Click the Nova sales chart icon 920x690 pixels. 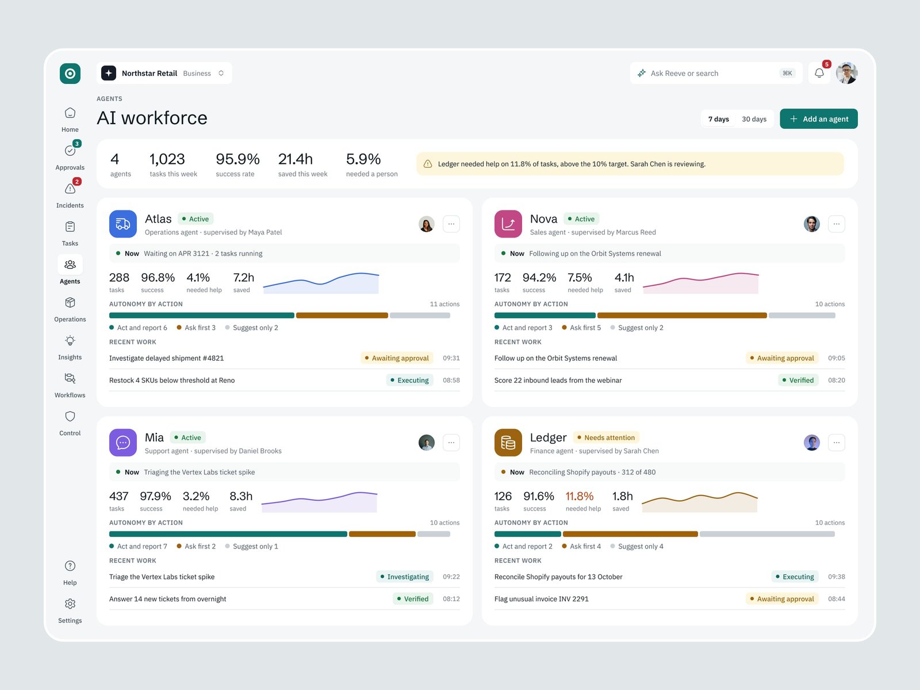tap(508, 224)
